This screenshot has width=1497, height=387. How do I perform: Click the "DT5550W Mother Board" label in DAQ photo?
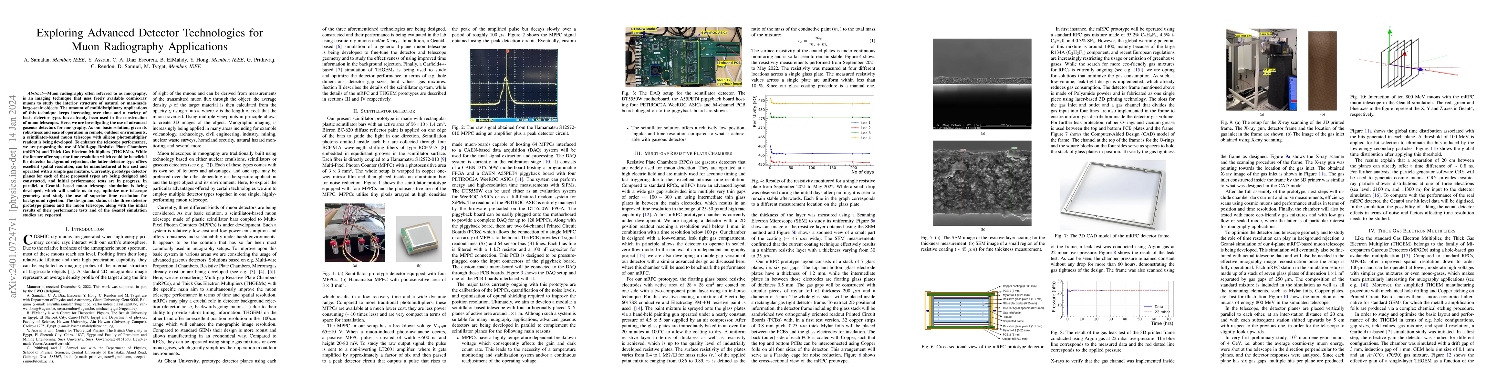[644, 31]
